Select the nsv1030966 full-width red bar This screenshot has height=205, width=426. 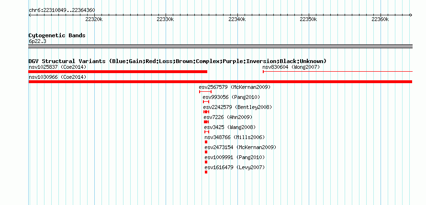[x=220, y=82]
